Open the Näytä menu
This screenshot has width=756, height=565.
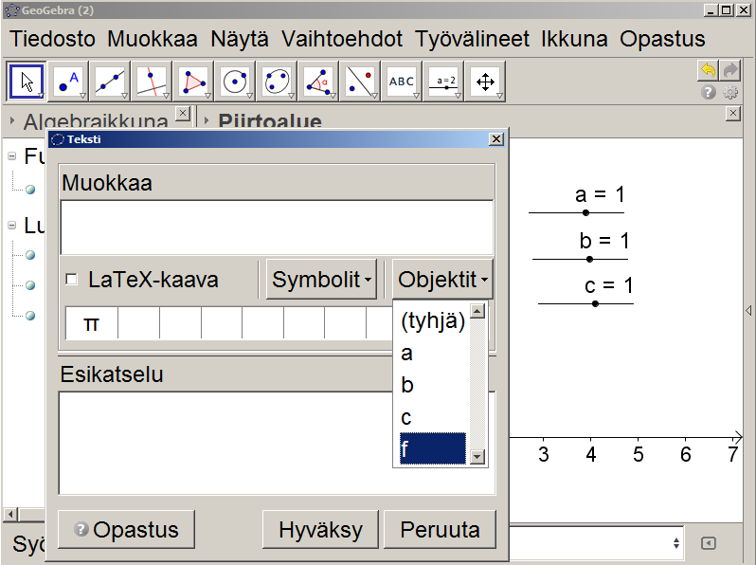point(240,39)
